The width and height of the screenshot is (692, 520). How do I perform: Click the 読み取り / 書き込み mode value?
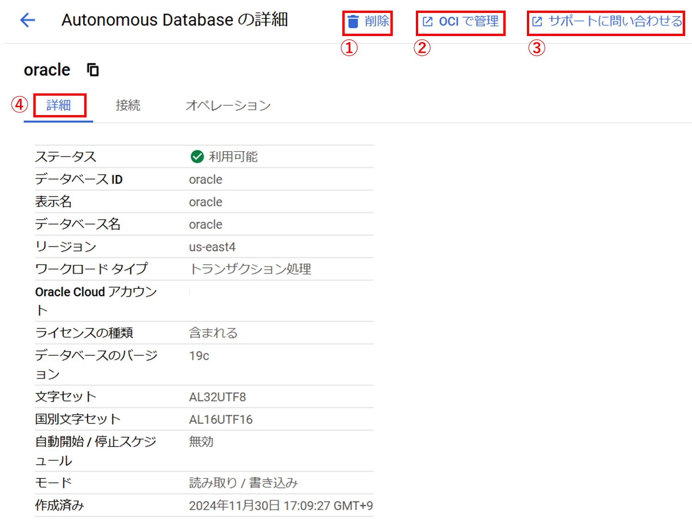coord(243,483)
